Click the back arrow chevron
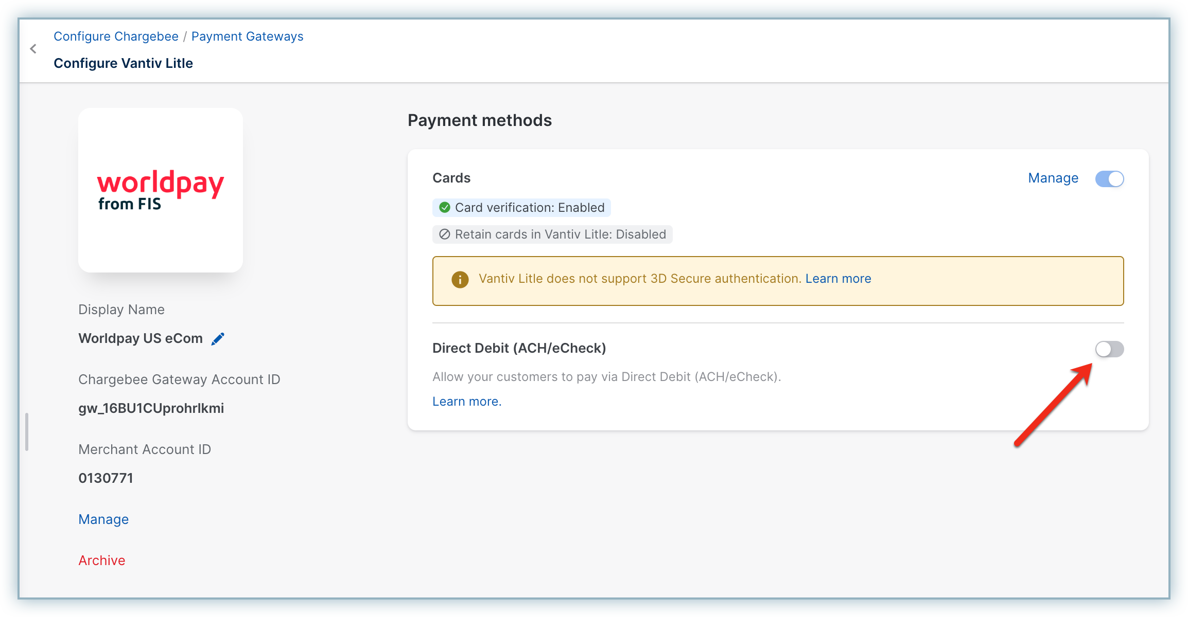Screen dimensions: 1188x617 tap(33, 49)
